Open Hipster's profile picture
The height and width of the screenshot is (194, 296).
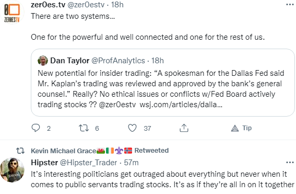click(13, 170)
